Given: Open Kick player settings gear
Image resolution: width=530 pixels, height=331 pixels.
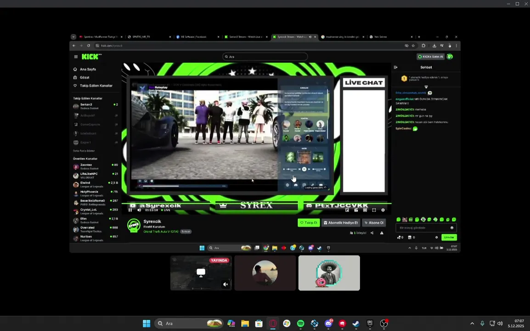Looking at the screenshot, I should pos(383,210).
